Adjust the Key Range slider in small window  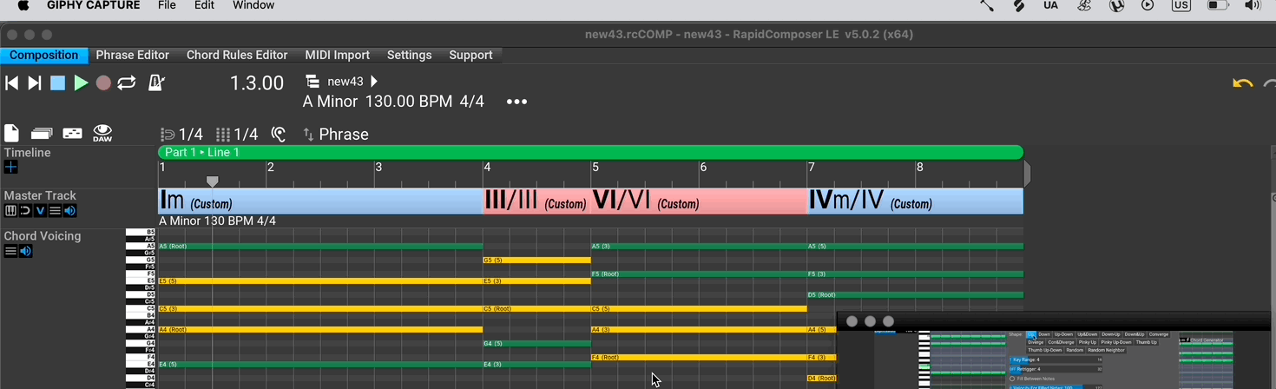click(1055, 359)
